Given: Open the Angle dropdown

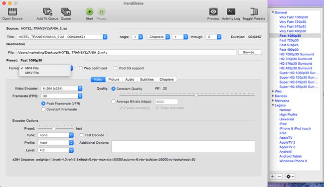Looking at the screenshot, I should [x=138, y=37].
